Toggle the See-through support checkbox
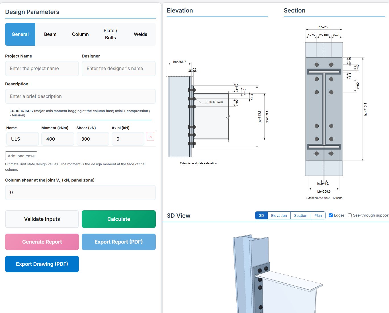The height and width of the screenshot is (313, 389). pyautogui.click(x=350, y=215)
